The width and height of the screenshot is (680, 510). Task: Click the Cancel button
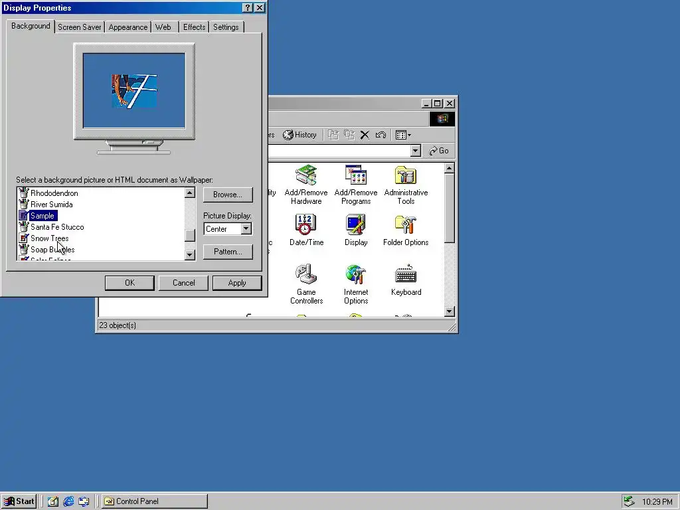pyautogui.click(x=183, y=283)
